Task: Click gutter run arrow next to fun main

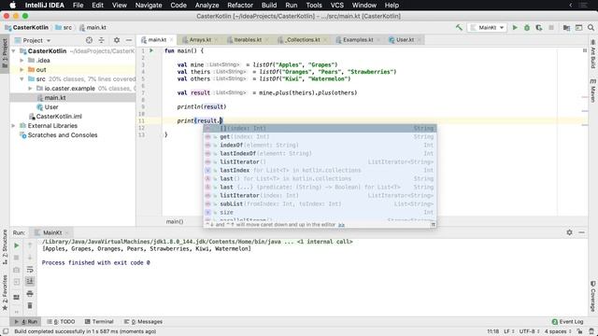Action: click(151, 50)
